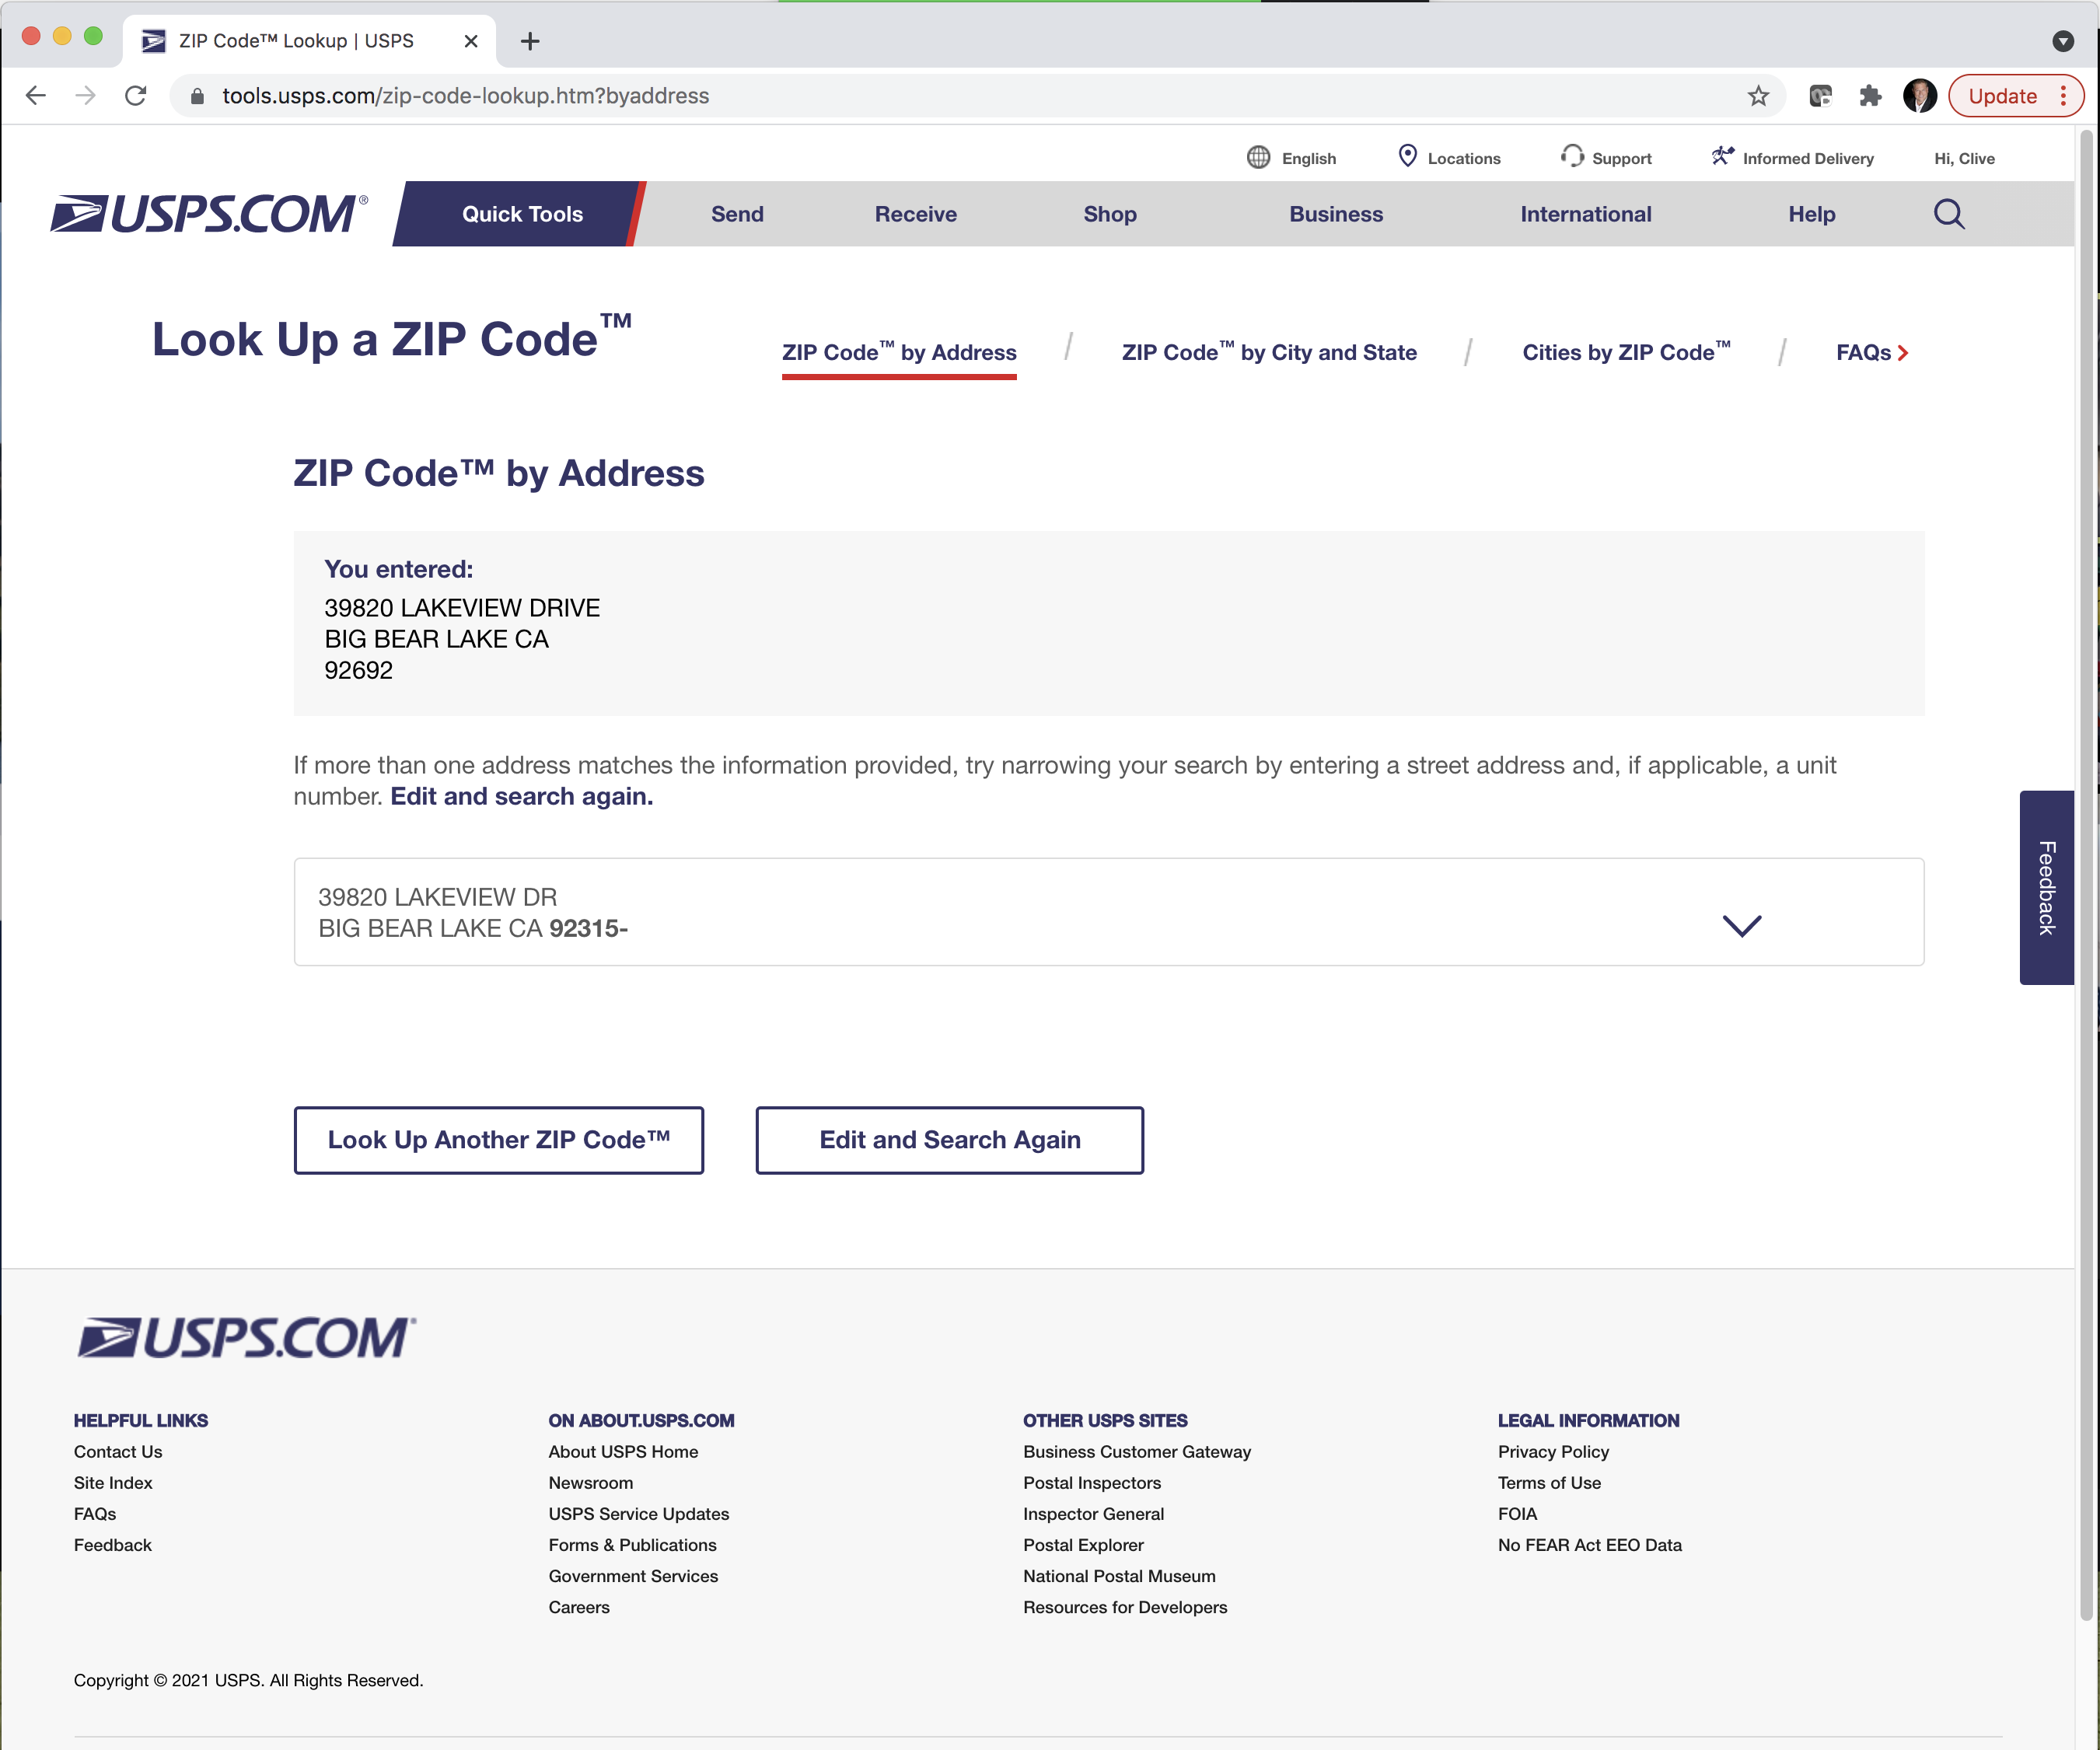Open the Cities by ZIP Code tab
The width and height of the screenshot is (2100, 1750).
(x=1625, y=352)
